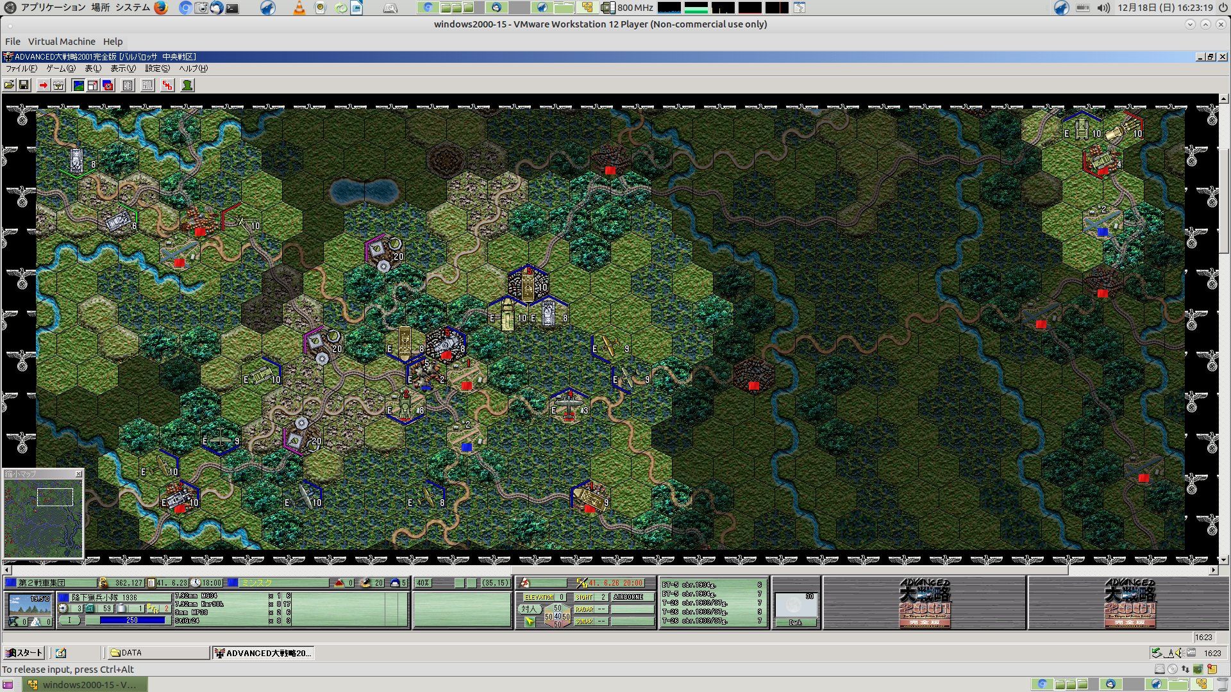End the turn with the red End icon
The height and width of the screenshot is (692, 1231).
(167, 85)
